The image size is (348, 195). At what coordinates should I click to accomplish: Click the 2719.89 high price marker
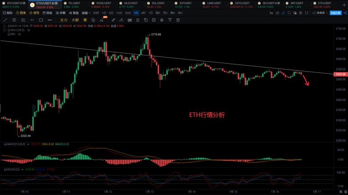[x=156, y=34]
